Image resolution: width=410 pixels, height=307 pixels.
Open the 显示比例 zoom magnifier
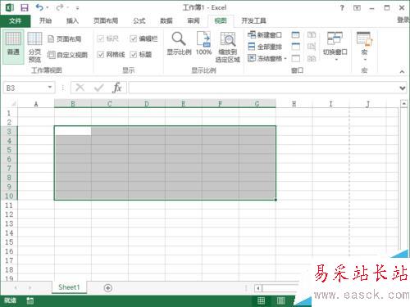click(x=179, y=43)
